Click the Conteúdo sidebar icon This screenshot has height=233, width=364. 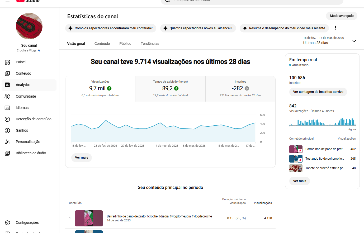pos(7,73)
